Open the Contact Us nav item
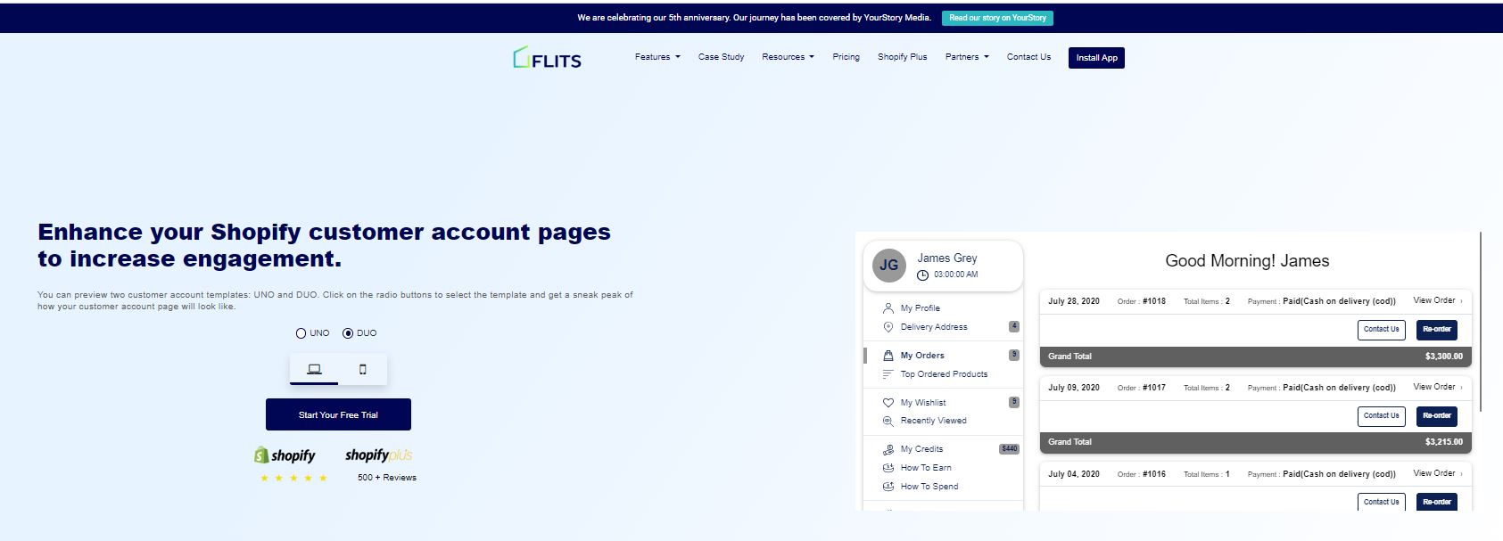 (1028, 57)
